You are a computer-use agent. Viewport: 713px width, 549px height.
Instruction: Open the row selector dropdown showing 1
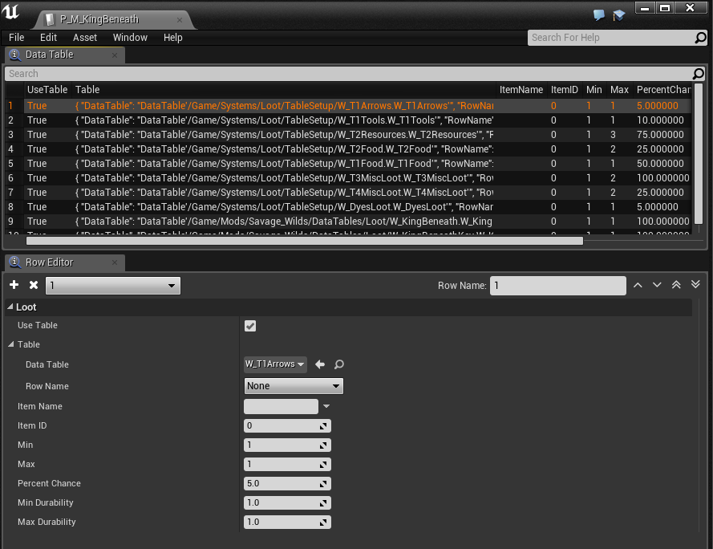tap(112, 286)
